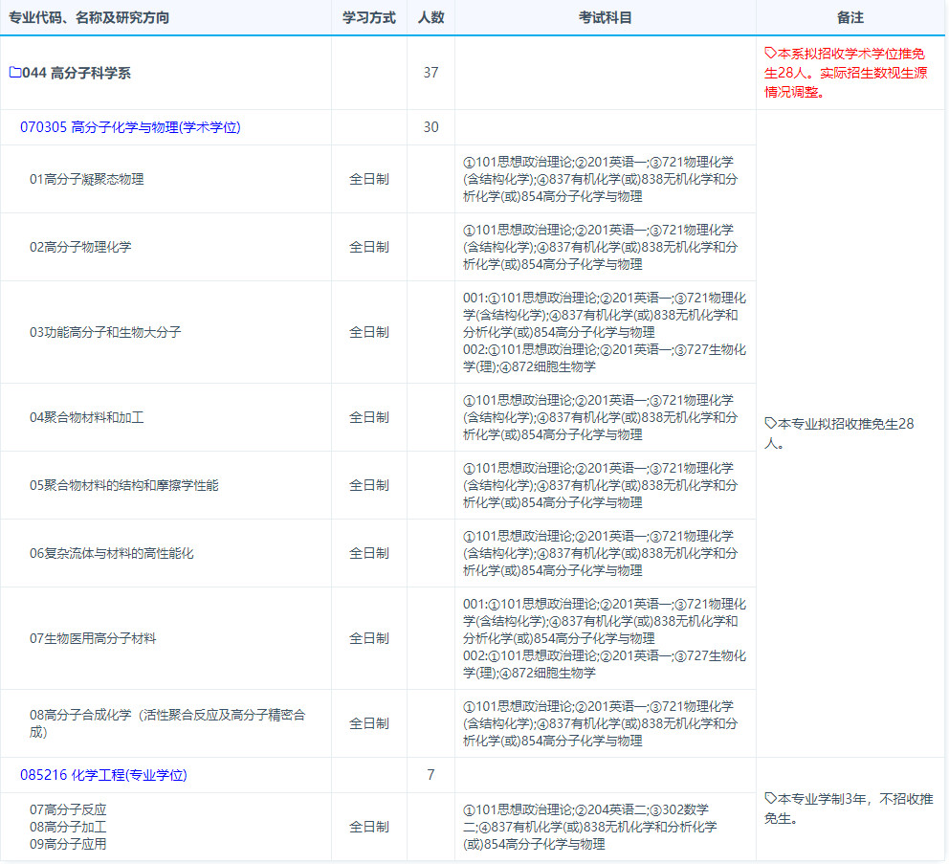Click the tag icon before 本专业拟招收推免生28人
The image size is (949, 864).
(770, 424)
